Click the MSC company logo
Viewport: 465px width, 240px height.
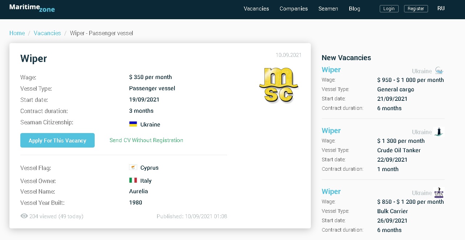[x=279, y=85]
